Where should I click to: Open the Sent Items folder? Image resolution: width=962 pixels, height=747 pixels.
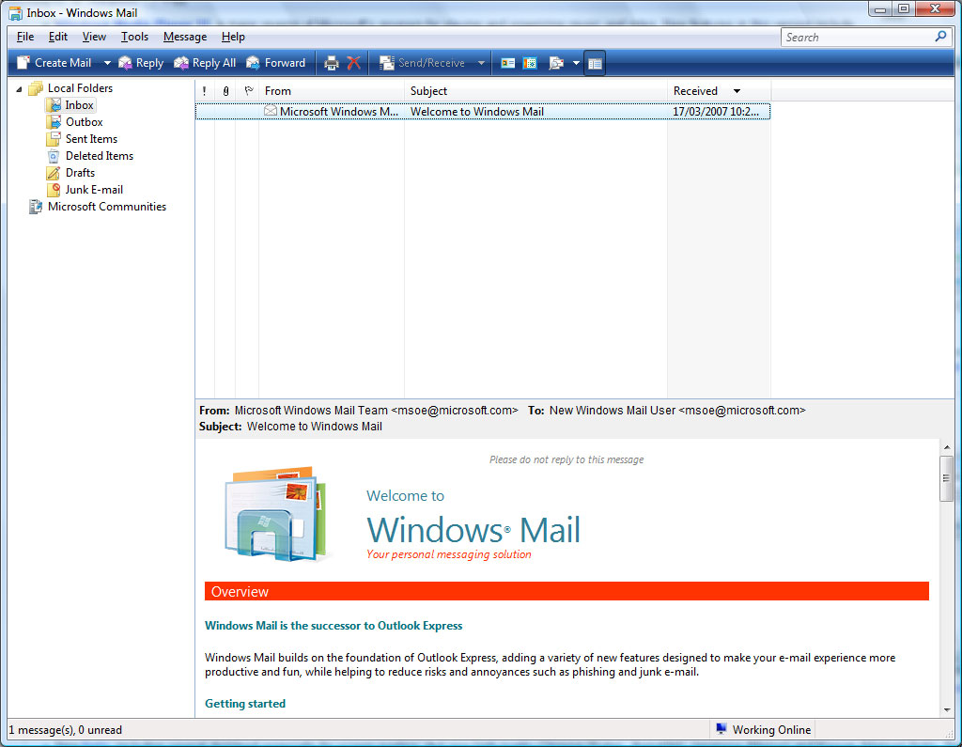point(91,139)
